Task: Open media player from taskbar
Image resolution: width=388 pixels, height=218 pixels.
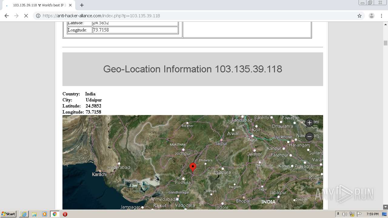Action: [45, 214]
